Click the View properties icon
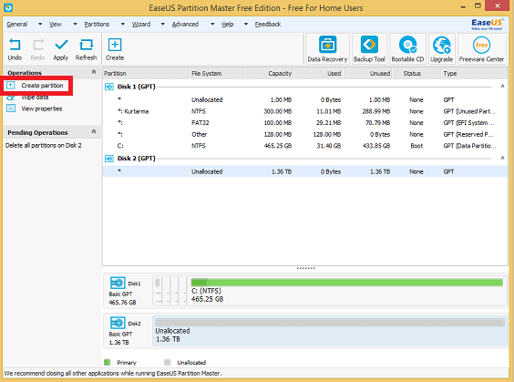The image size is (514, 382). pyautogui.click(x=11, y=108)
